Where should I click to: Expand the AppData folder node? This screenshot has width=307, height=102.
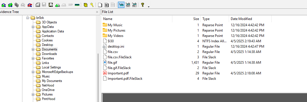(33, 27)
